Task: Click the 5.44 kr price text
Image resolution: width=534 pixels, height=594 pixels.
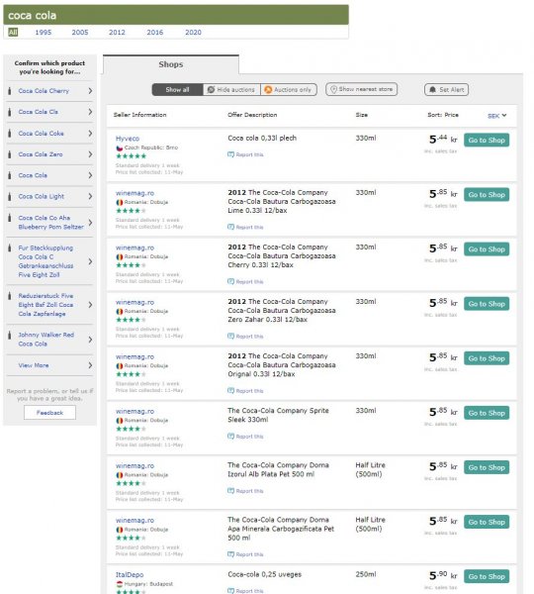Action: (x=443, y=139)
